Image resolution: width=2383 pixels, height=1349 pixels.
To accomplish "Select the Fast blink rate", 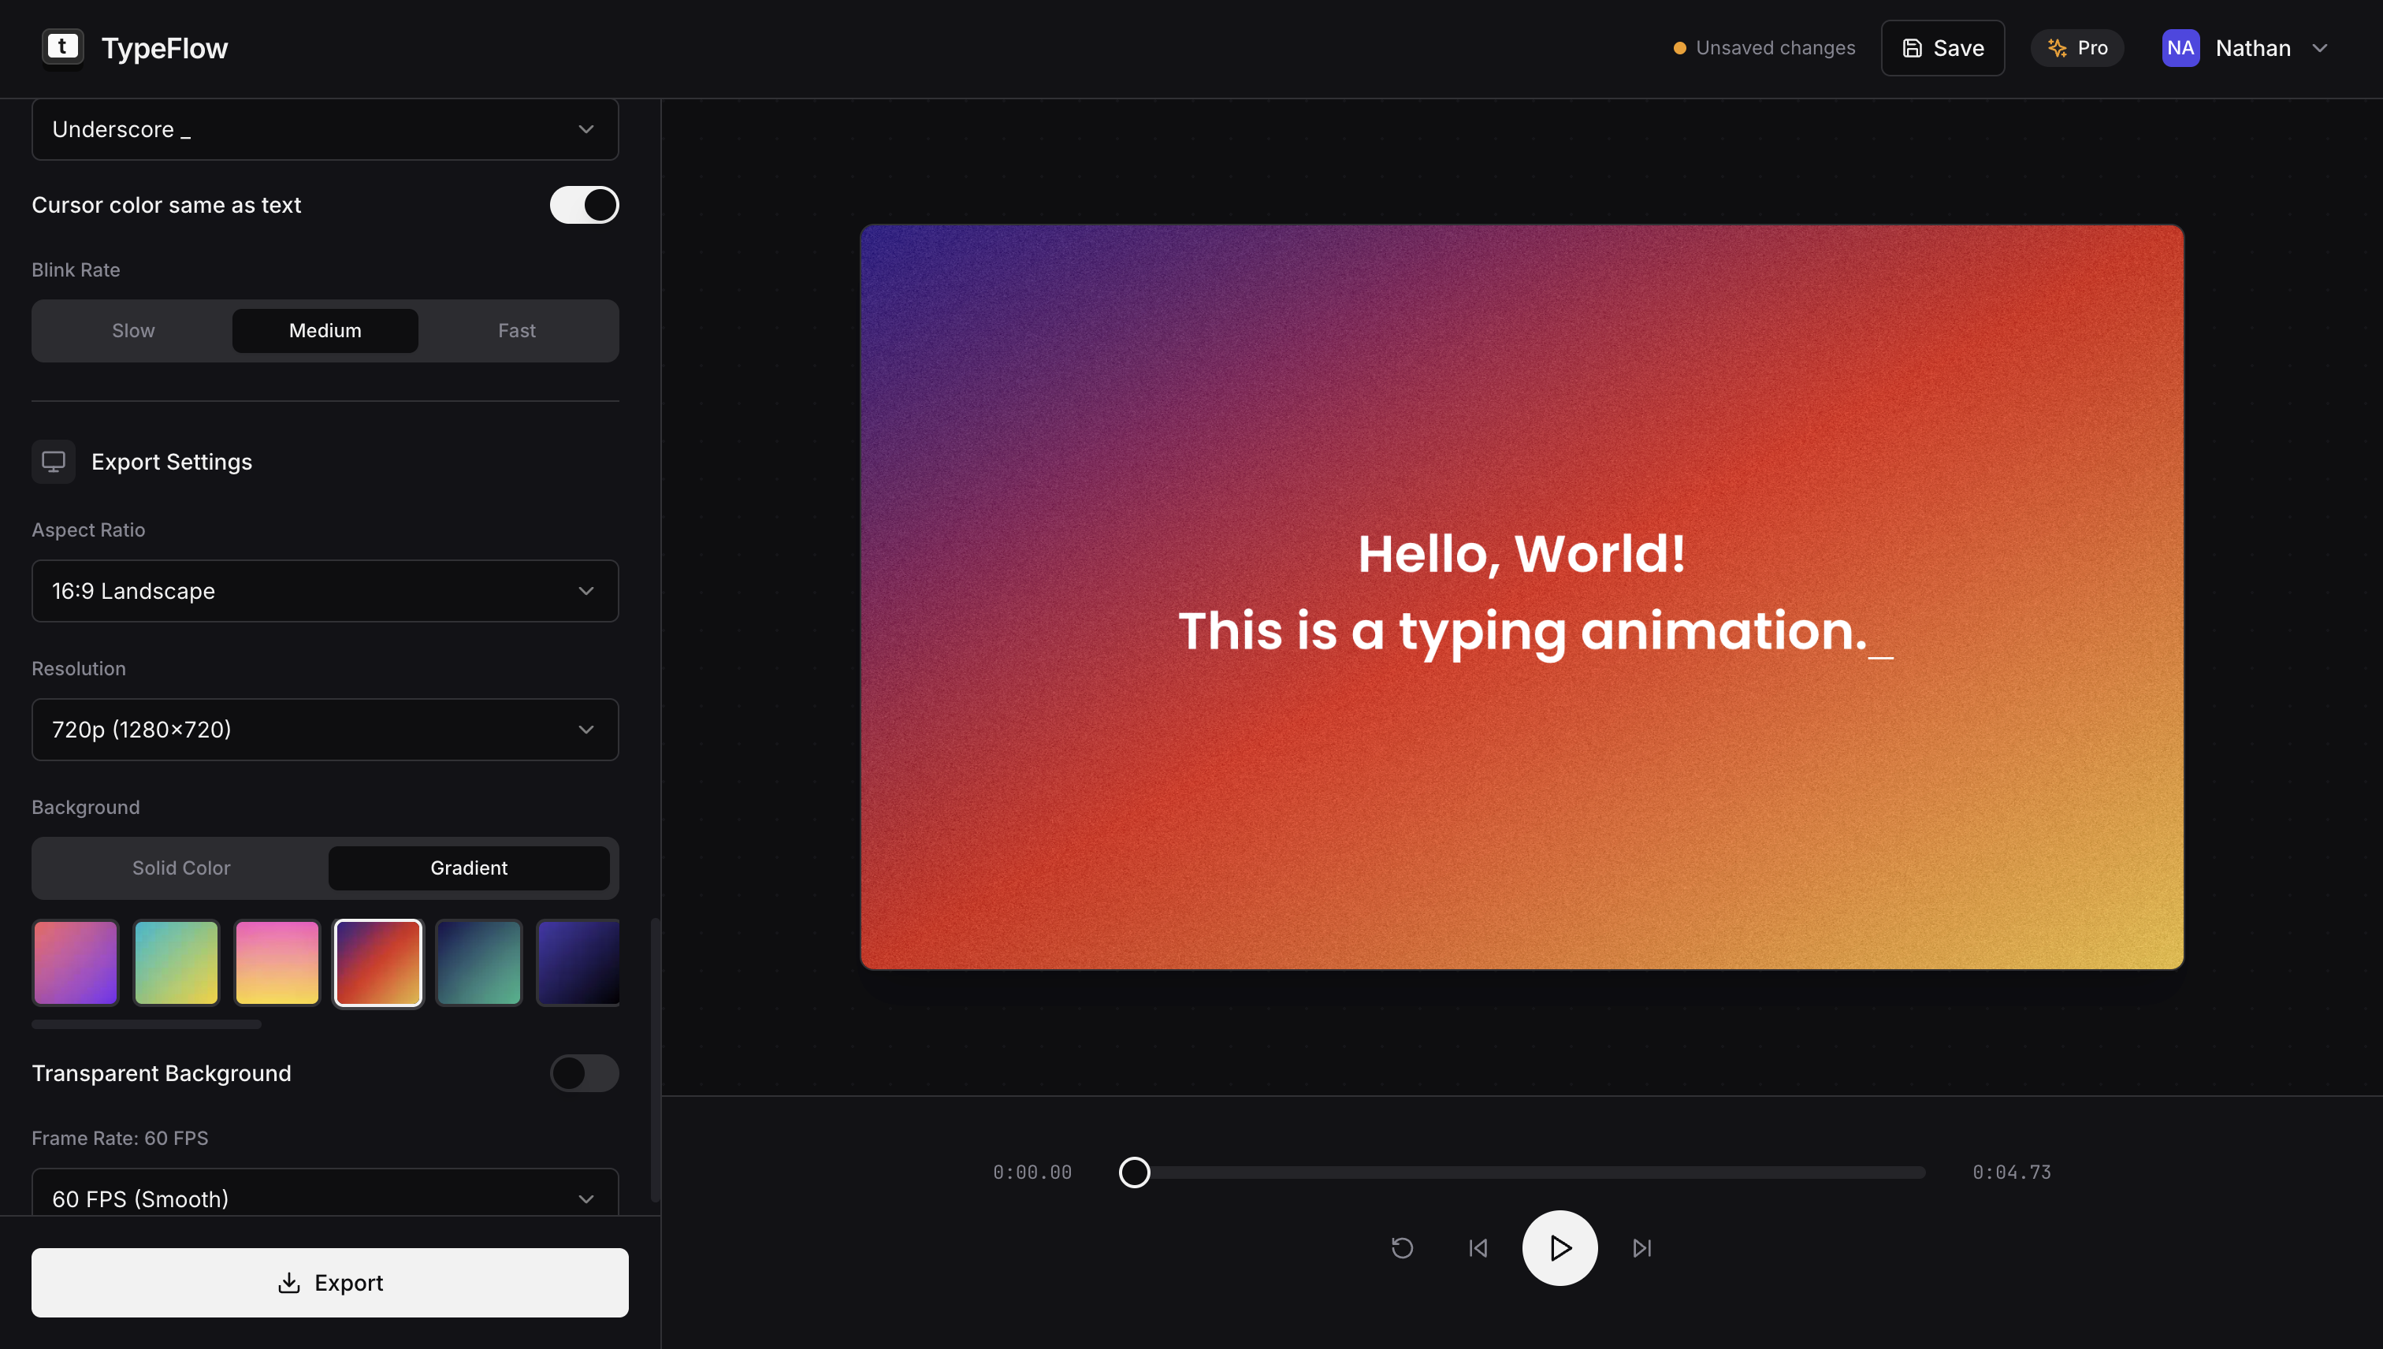I will click(x=516, y=330).
